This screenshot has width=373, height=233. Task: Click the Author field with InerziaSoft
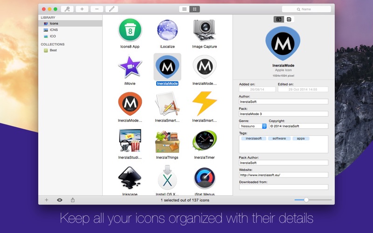pyautogui.click(x=283, y=102)
